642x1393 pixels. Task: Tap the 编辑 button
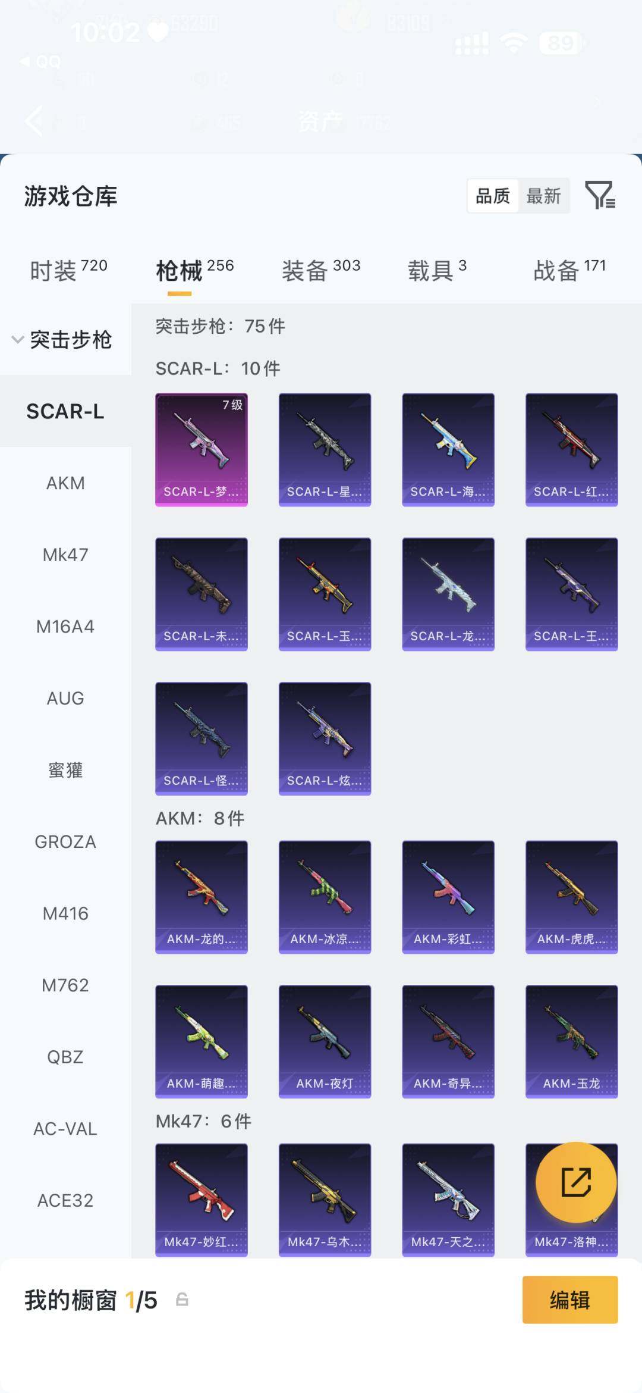click(x=570, y=1300)
